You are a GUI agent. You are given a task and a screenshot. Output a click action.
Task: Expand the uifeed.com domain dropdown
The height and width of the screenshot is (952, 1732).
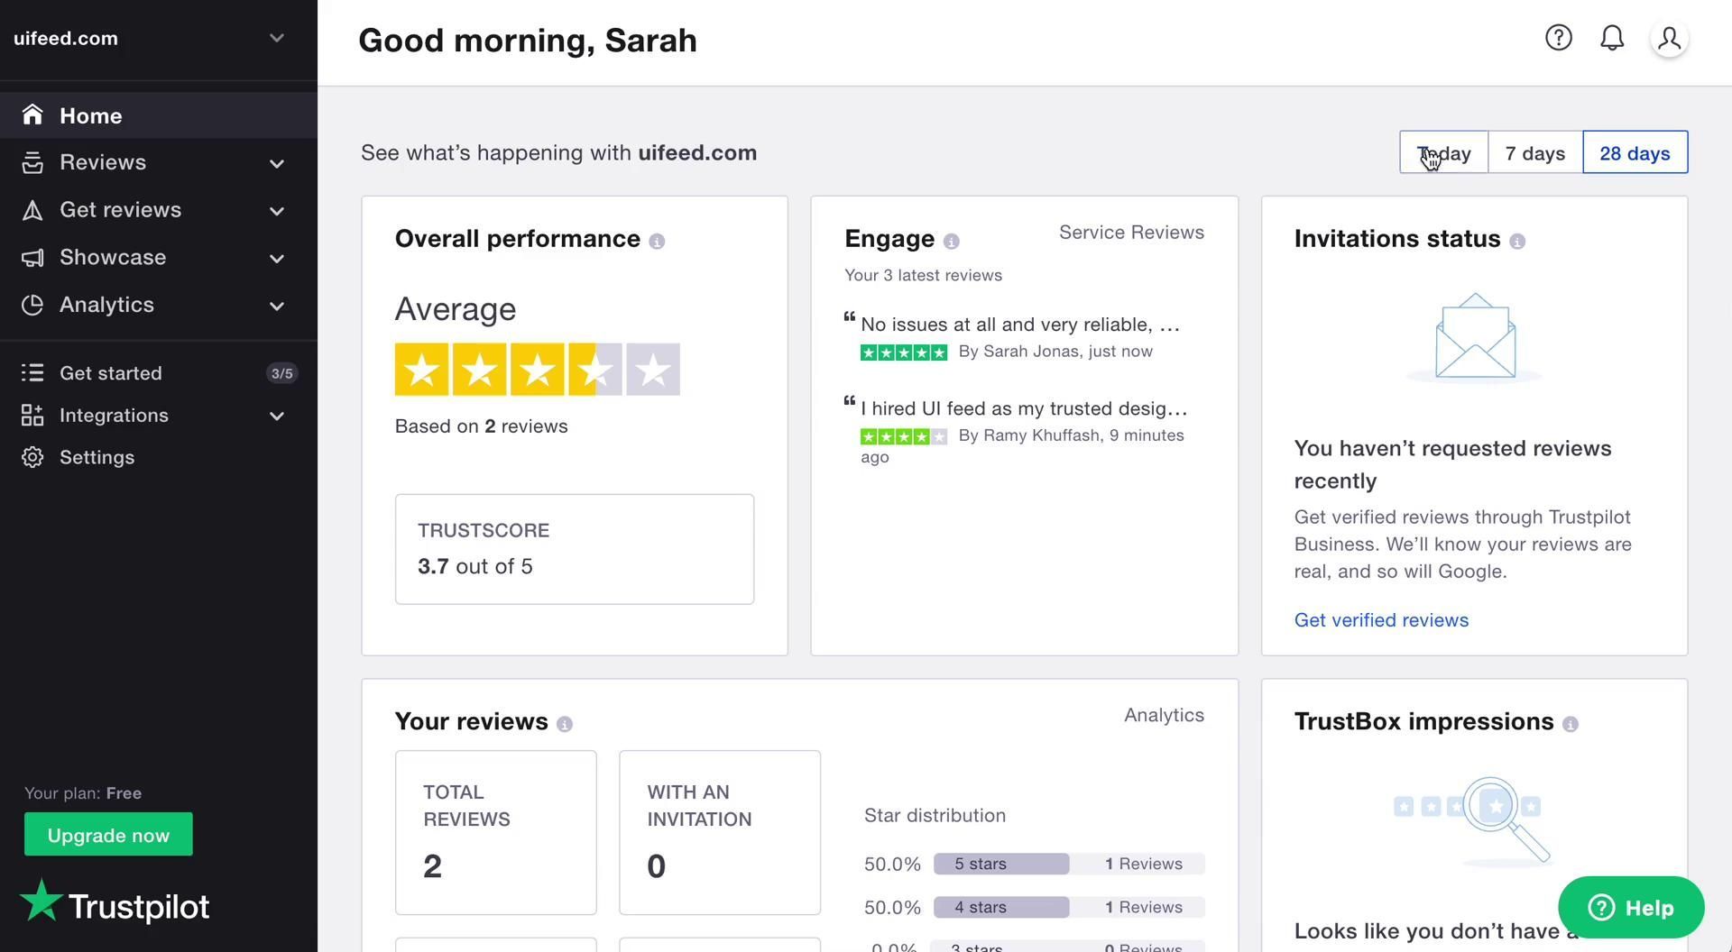(276, 38)
